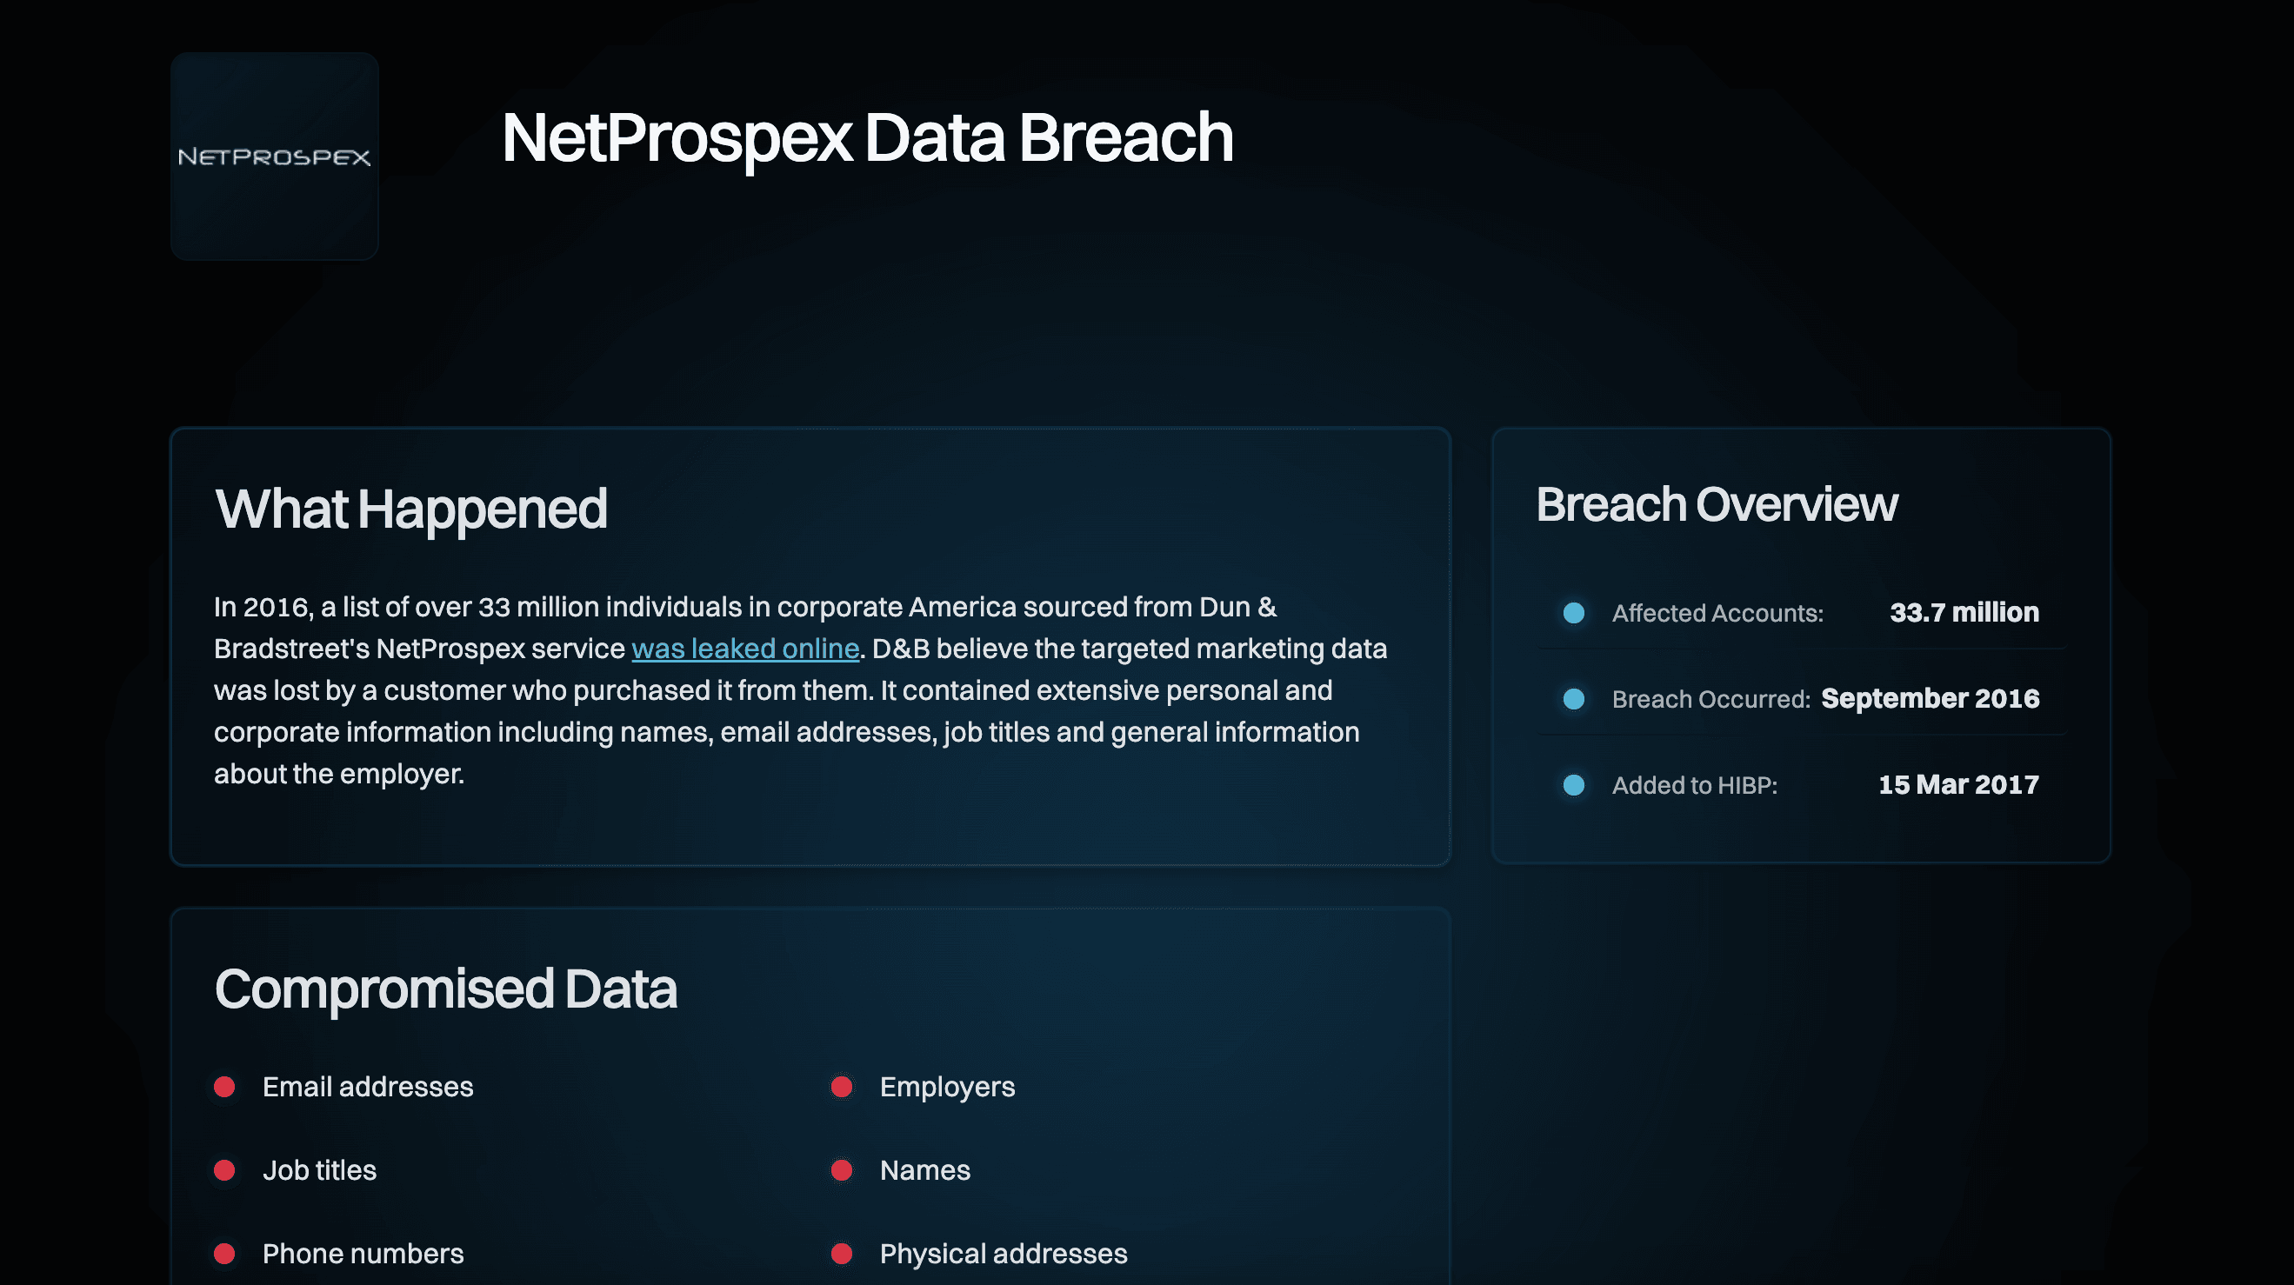Select the What Happened section heading
The height and width of the screenshot is (1285, 2294).
click(410, 509)
